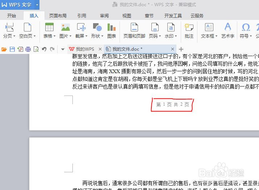Undo the last action
259x190 pixels.
[44, 49]
